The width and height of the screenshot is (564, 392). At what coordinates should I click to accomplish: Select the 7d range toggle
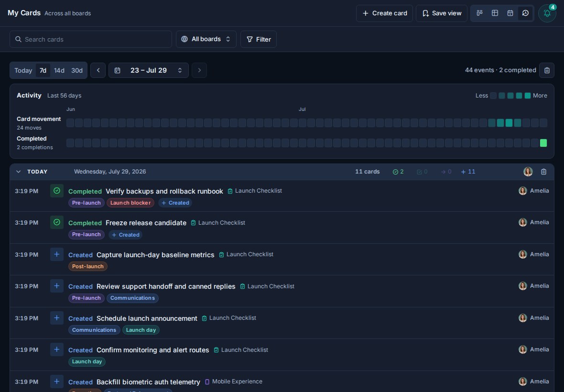(43, 70)
